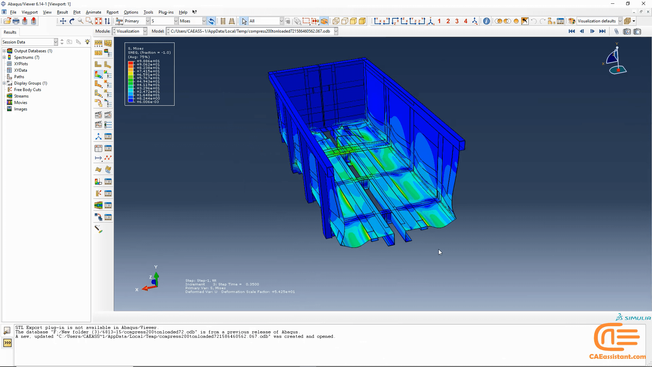Viewport: 652px width, 367px height.
Task: Apply the isometric view icon
Action: (x=431, y=21)
